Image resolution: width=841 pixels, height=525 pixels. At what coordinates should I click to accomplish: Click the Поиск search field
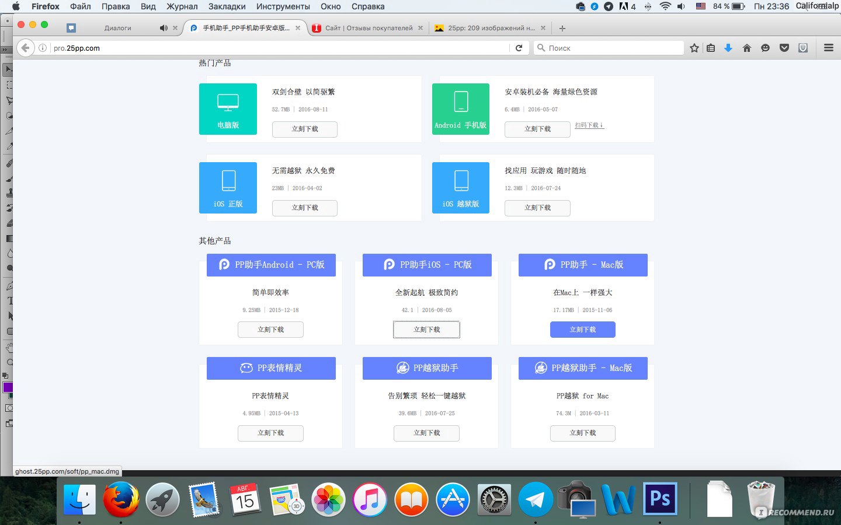[609, 48]
